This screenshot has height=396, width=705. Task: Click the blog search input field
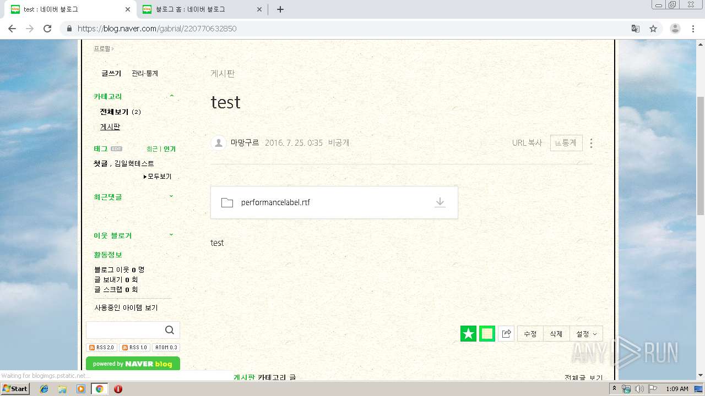[x=125, y=330]
